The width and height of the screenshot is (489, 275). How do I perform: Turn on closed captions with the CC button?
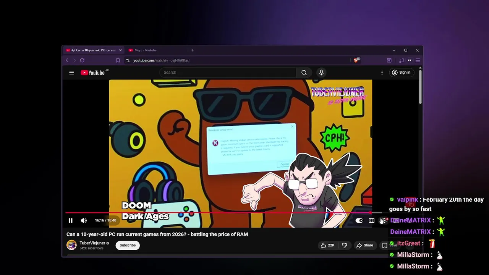[x=371, y=220]
